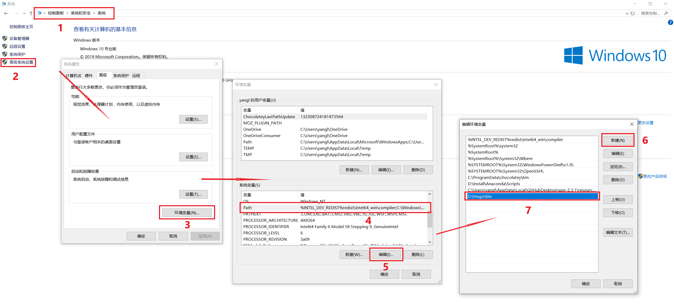Click 设置(T)... startup recovery button
Screen dimensions: 674x307
tap(193, 194)
